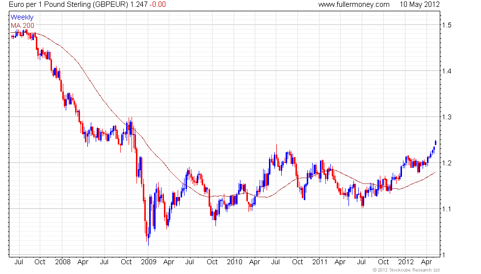Screen dimensions: 481x274
Task: Click the 1.2 price axis label
Action: 447,163
